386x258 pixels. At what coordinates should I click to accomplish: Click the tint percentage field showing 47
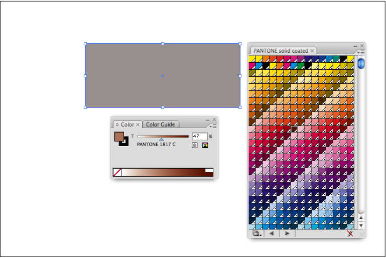click(x=199, y=136)
